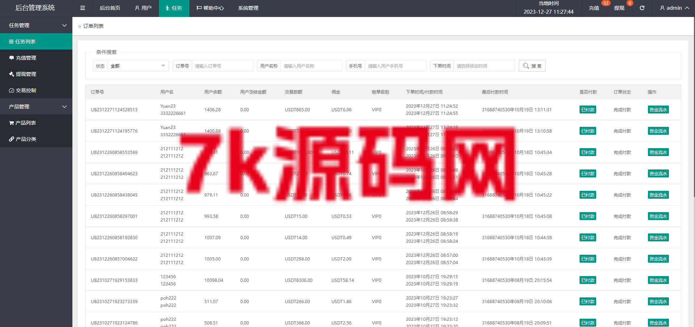
Task: Click 资金流水 for order UB2312260858297001
Action: [658, 216]
